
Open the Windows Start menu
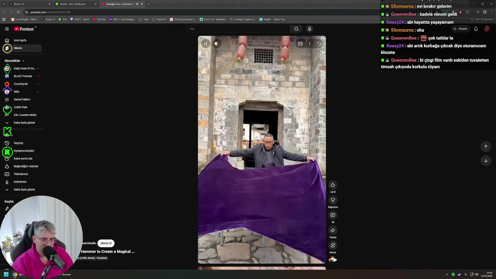6,274
